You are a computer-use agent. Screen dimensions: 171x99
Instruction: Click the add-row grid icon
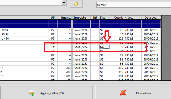click(x=32, y=93)
